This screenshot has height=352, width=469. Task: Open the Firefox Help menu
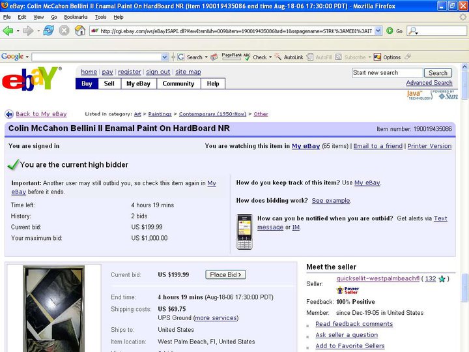pyautogui.click(x=119, y=17)
